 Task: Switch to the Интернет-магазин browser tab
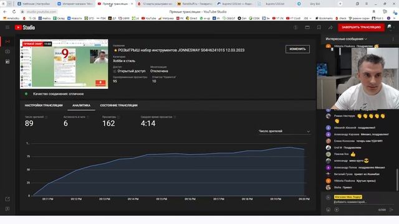[75, 4]
